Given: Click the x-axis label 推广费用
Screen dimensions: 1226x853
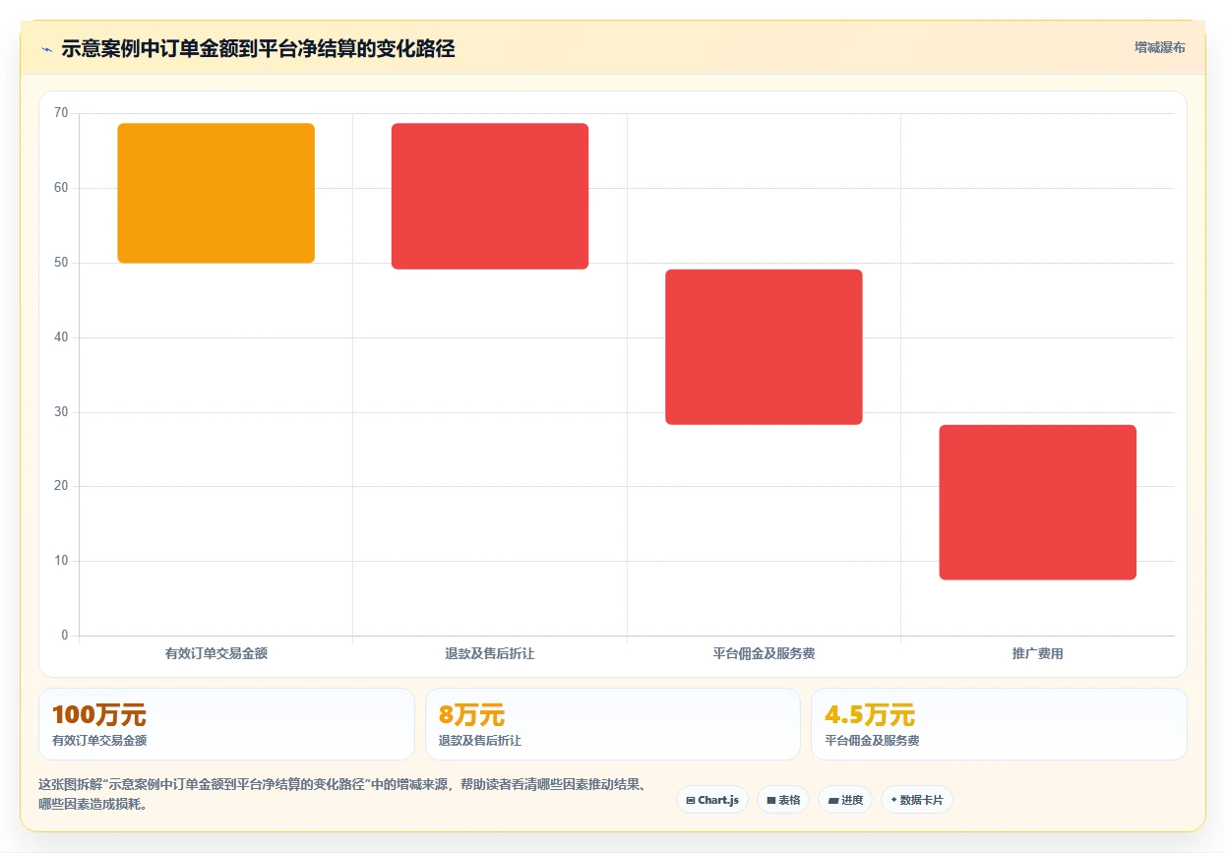Looking at the screenshot, I should 1038,653.
